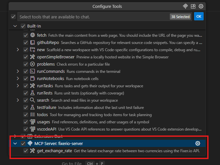Click the terminal icon beside runCommands

pos(32,71)
